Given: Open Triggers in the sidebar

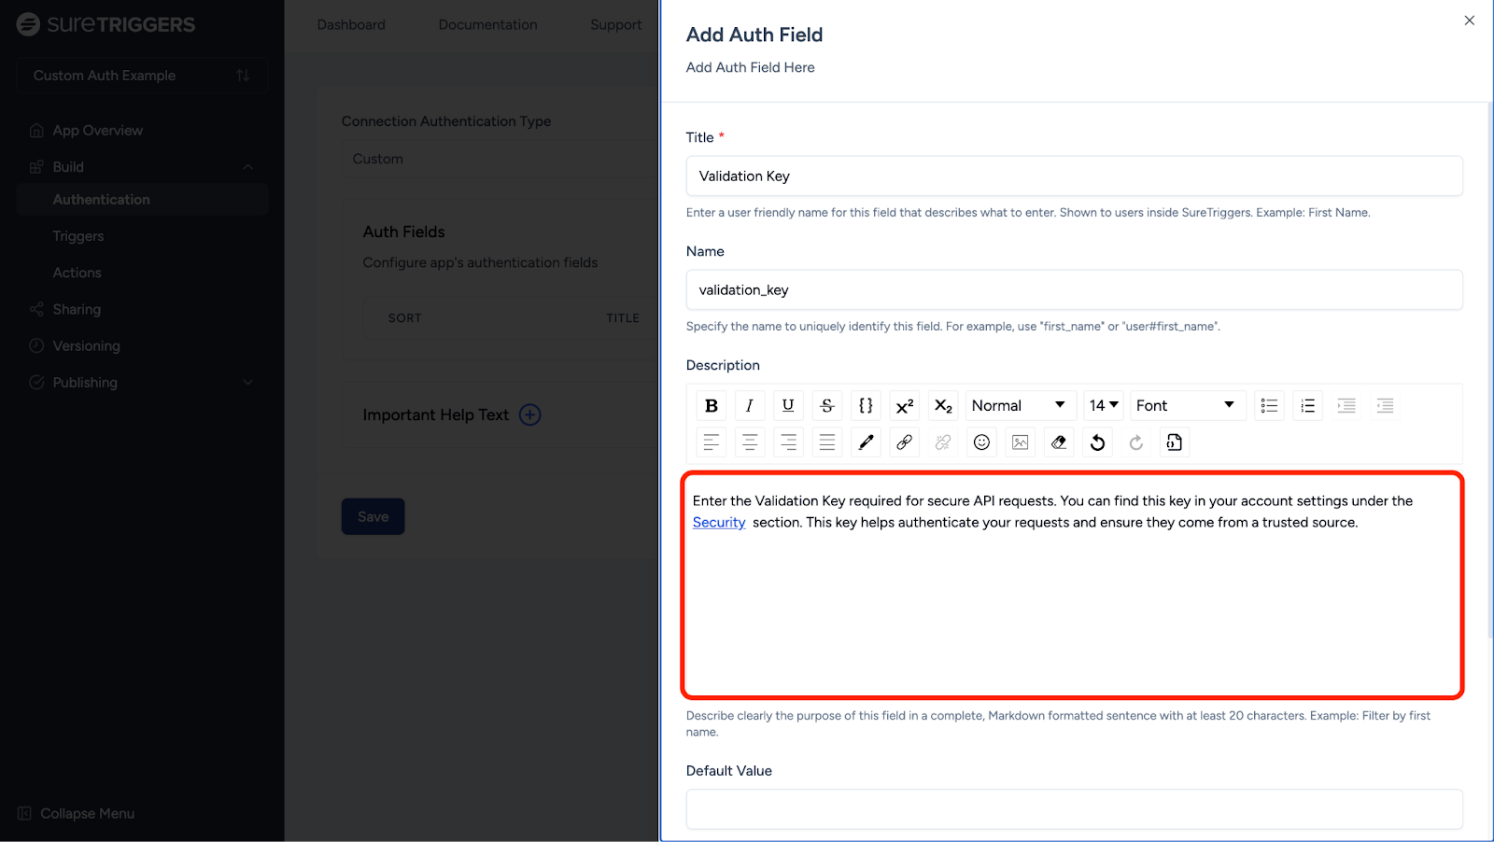Looking at the screenshot, I should [78, 236].
